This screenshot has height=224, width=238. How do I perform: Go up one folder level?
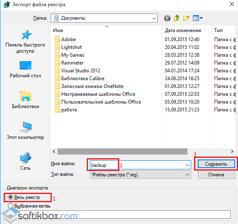click(176, 18)
